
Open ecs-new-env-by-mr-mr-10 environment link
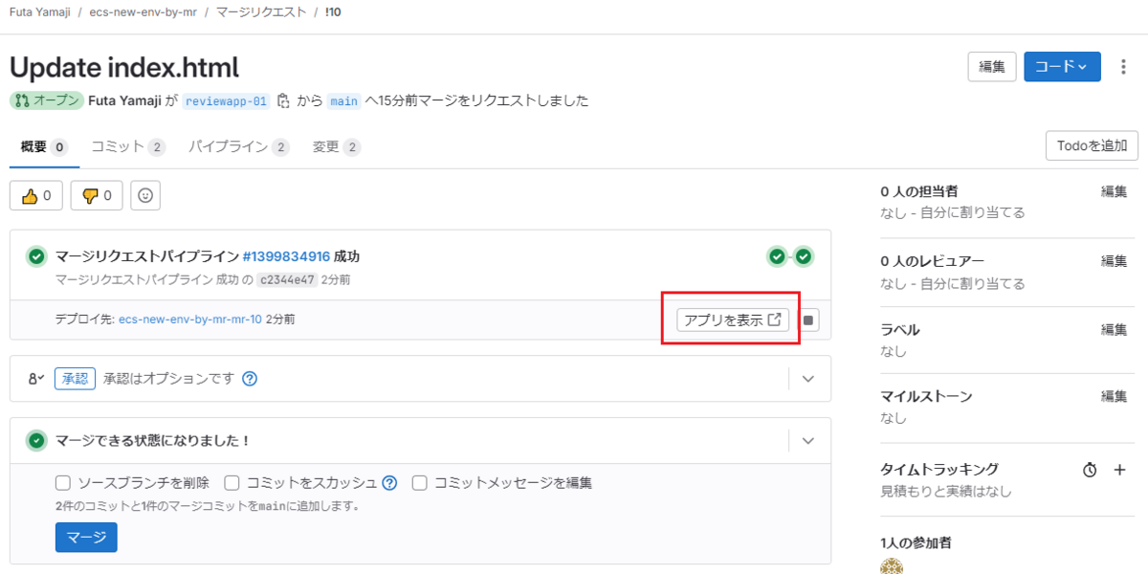(x=190, y=320)
